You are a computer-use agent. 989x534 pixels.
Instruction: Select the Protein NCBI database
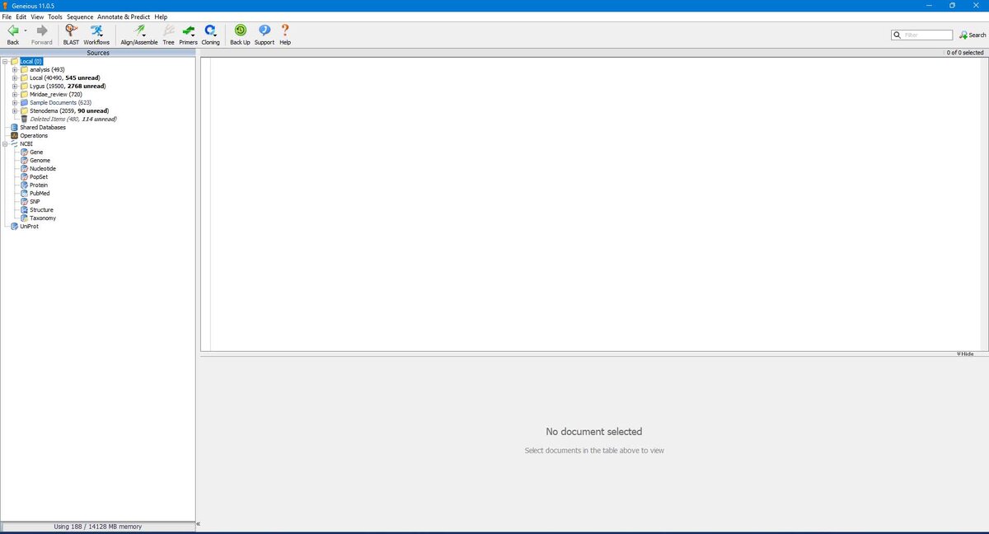39,185
